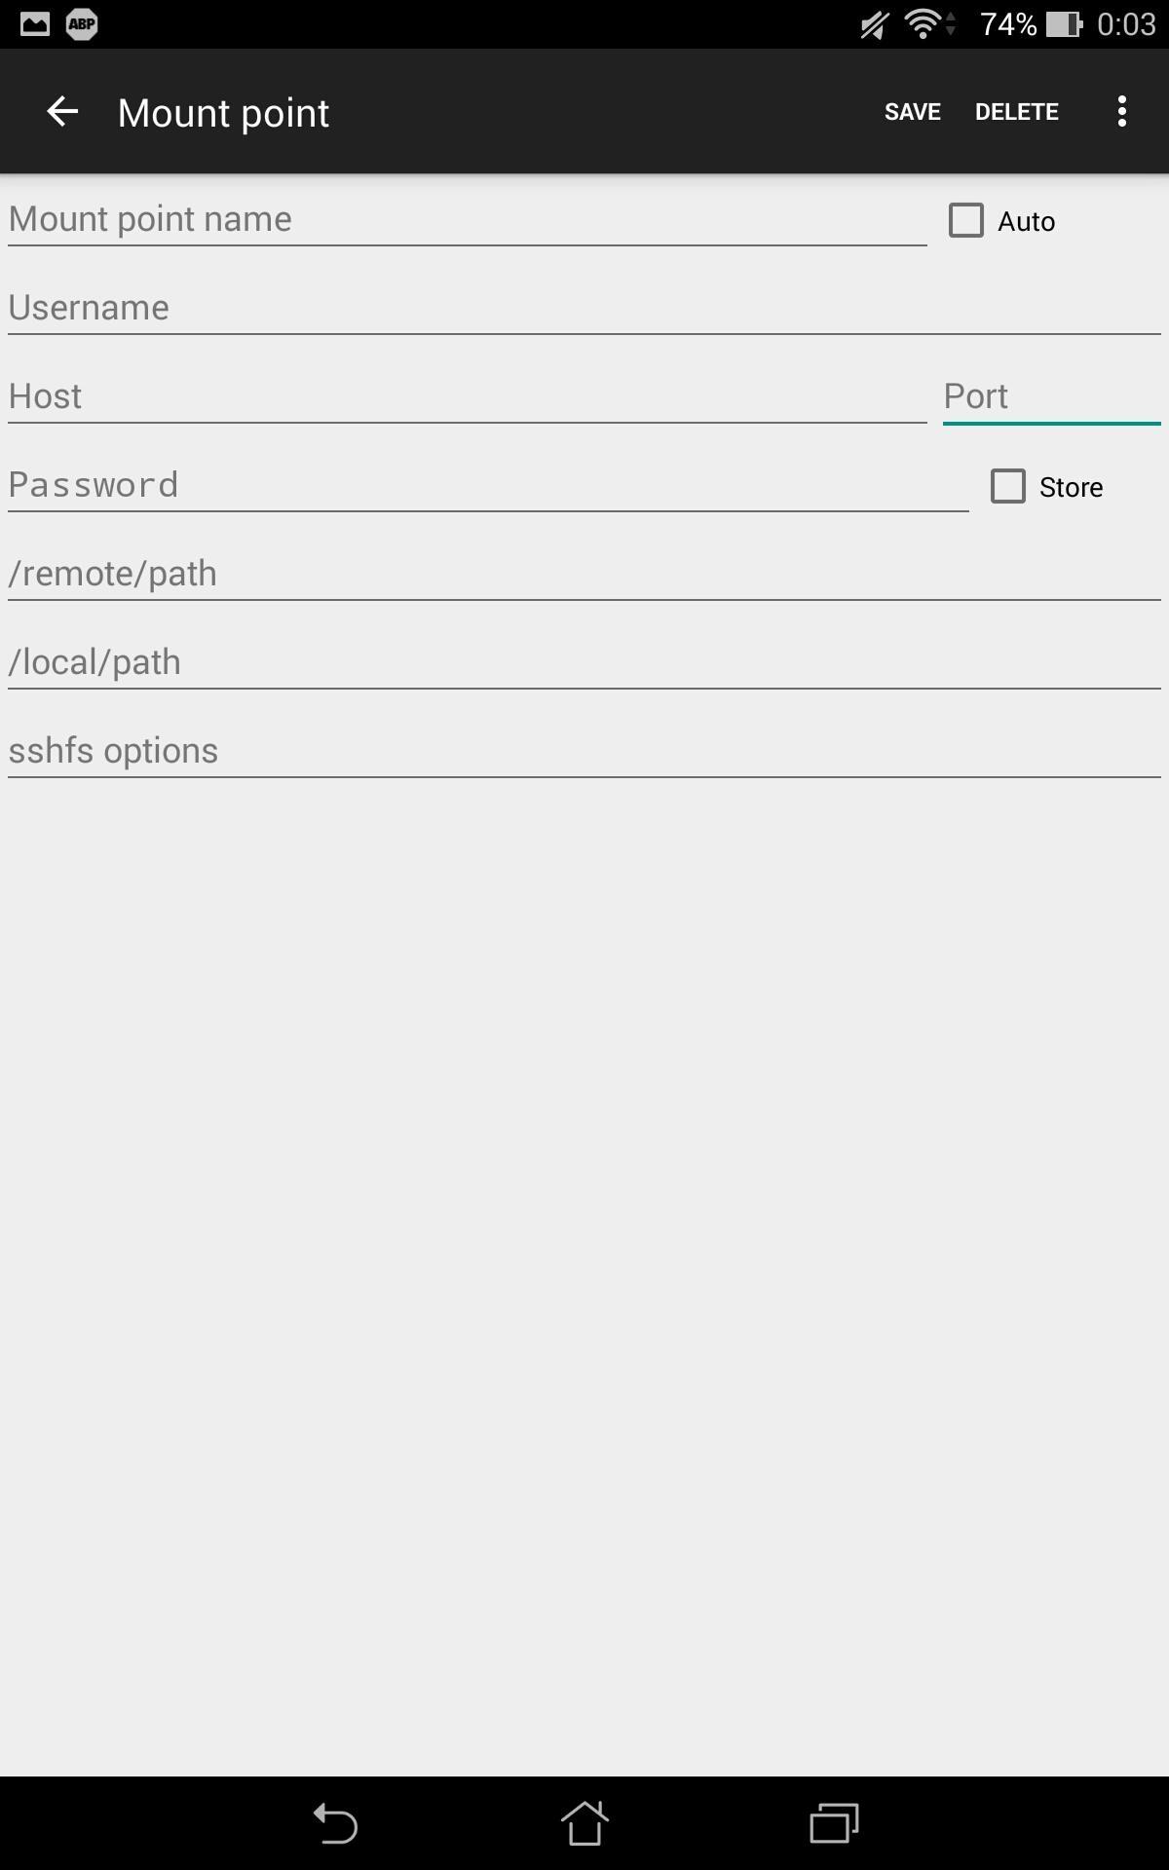Save the mount point
This screenshot has height=1870, width=1169.
click(x=912, y=112)
